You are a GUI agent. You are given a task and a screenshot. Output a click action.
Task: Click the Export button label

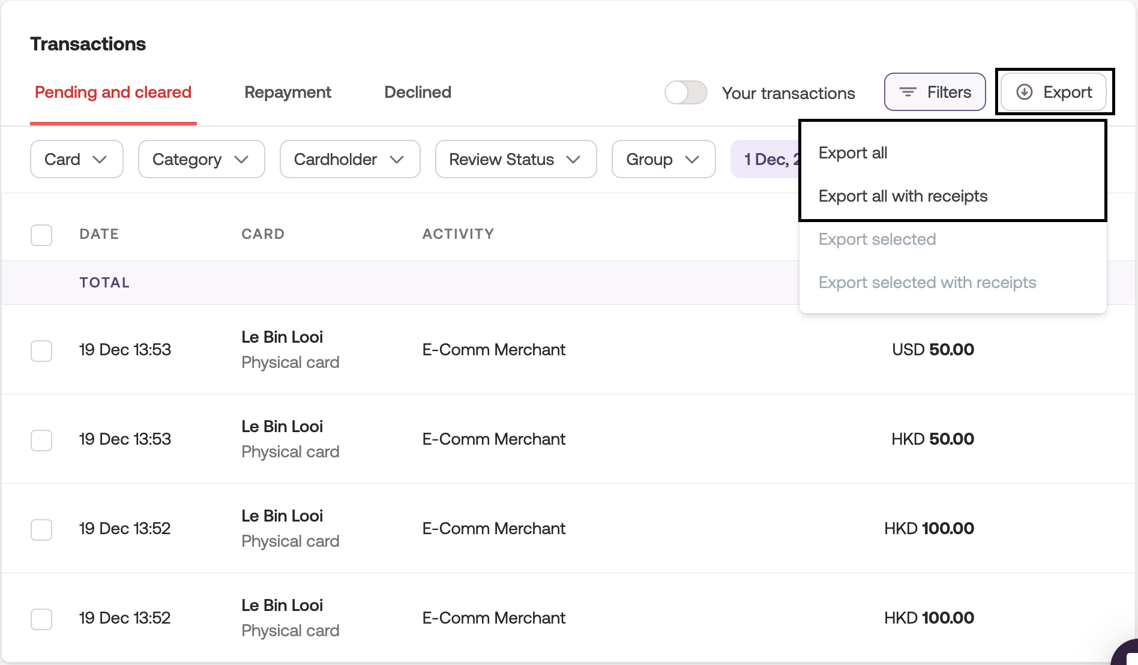click(x=1067, y=92)
